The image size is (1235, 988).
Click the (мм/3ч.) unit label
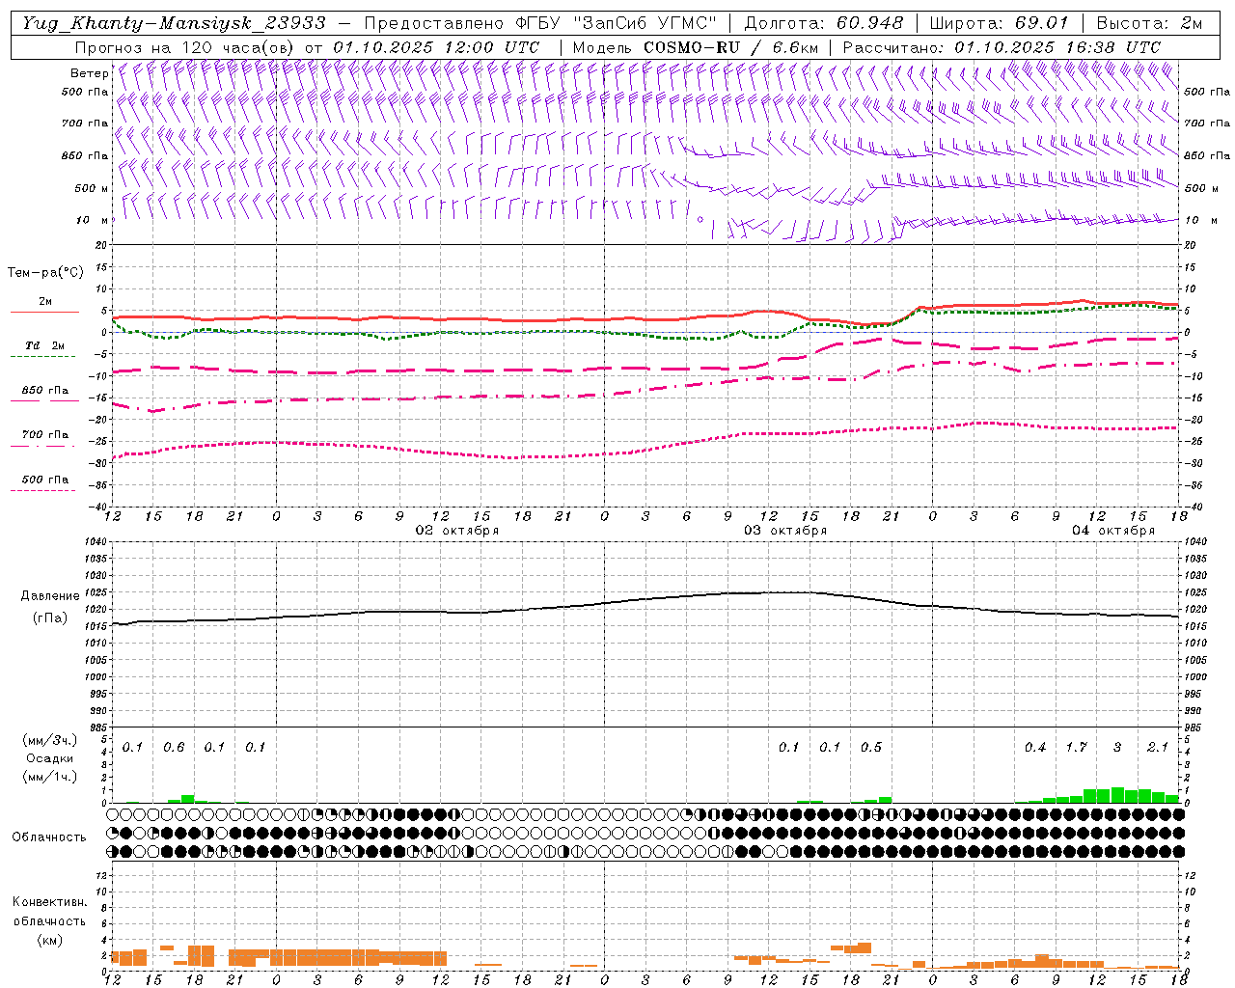pyautogui.click(x=50, y=740)
